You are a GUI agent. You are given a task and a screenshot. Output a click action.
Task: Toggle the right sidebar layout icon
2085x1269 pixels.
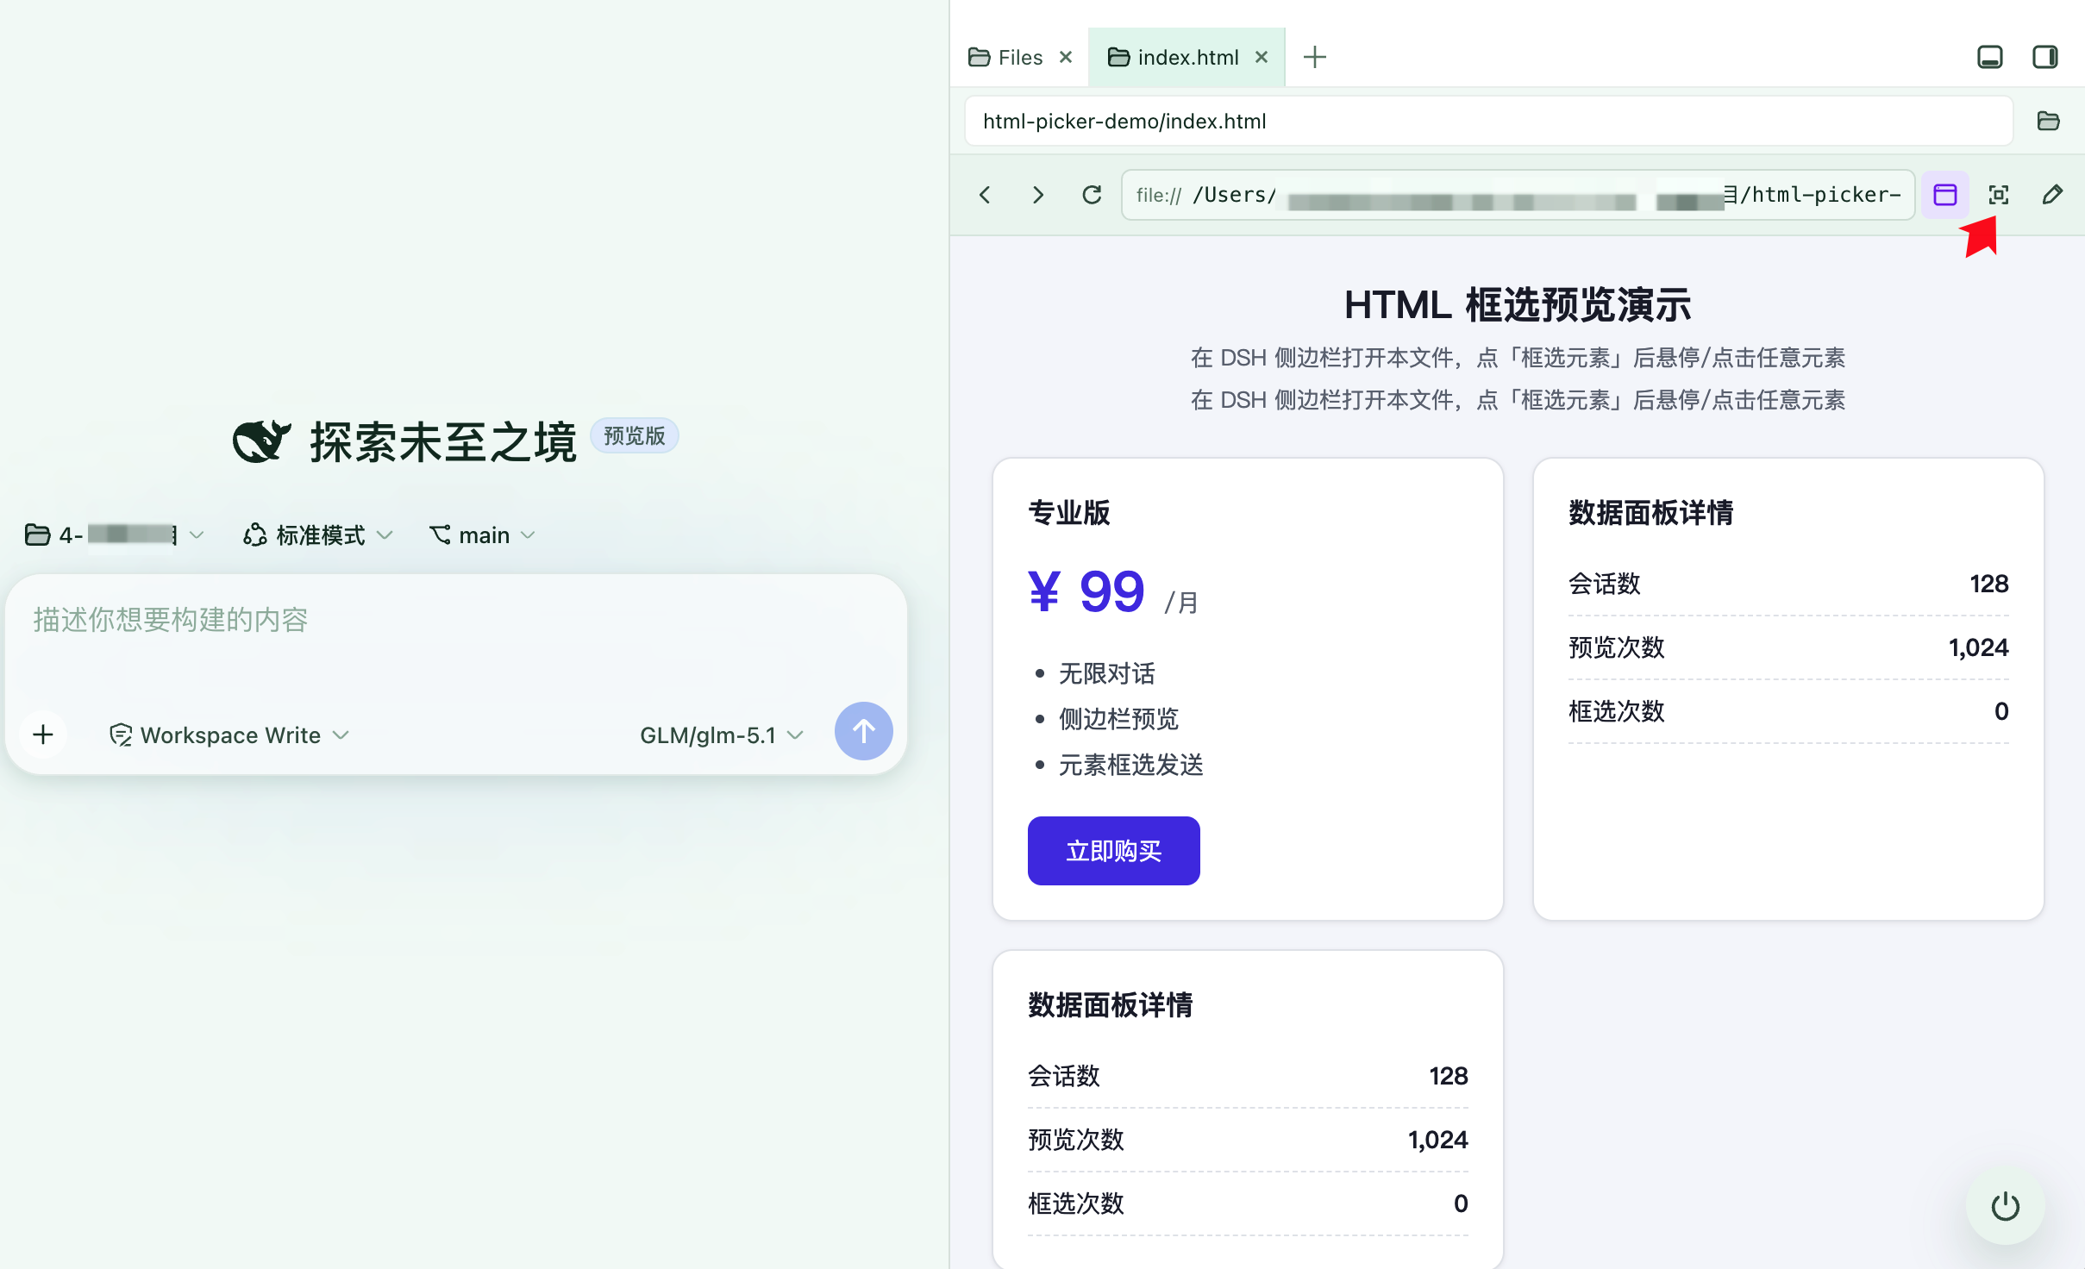pos(2045,57)
